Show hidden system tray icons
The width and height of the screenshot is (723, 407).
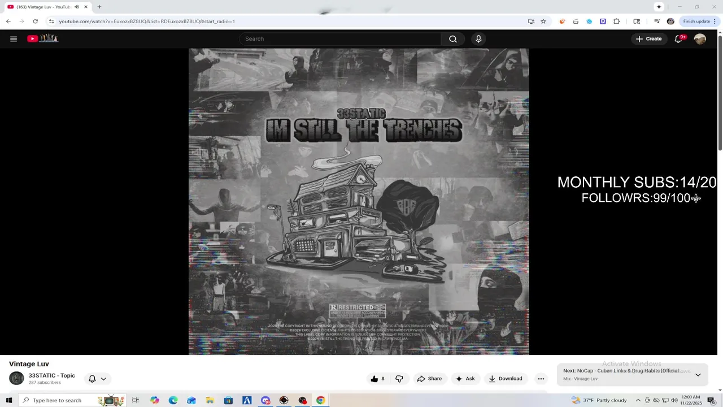pyautogui.click(x=638, y=400)
